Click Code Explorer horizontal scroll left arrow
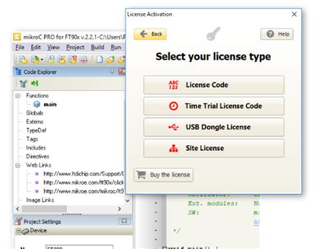Image resolution: width=315 pixels, height=249 pixels. pos(18,209)
